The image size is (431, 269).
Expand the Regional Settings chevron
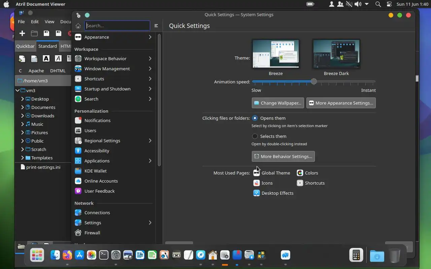[150, 141]
